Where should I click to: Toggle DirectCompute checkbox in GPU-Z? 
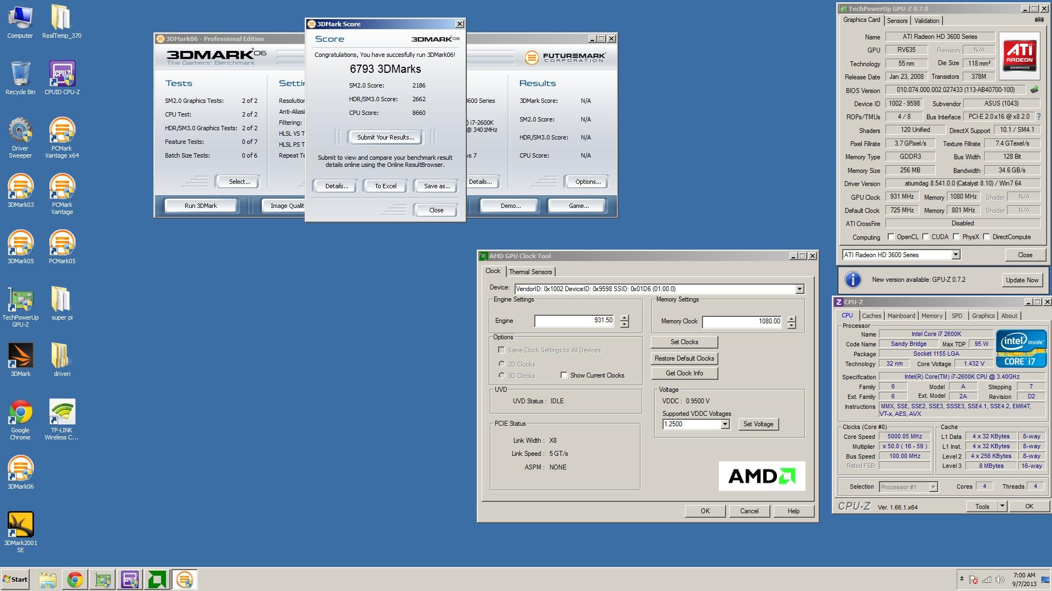point(986,237)
